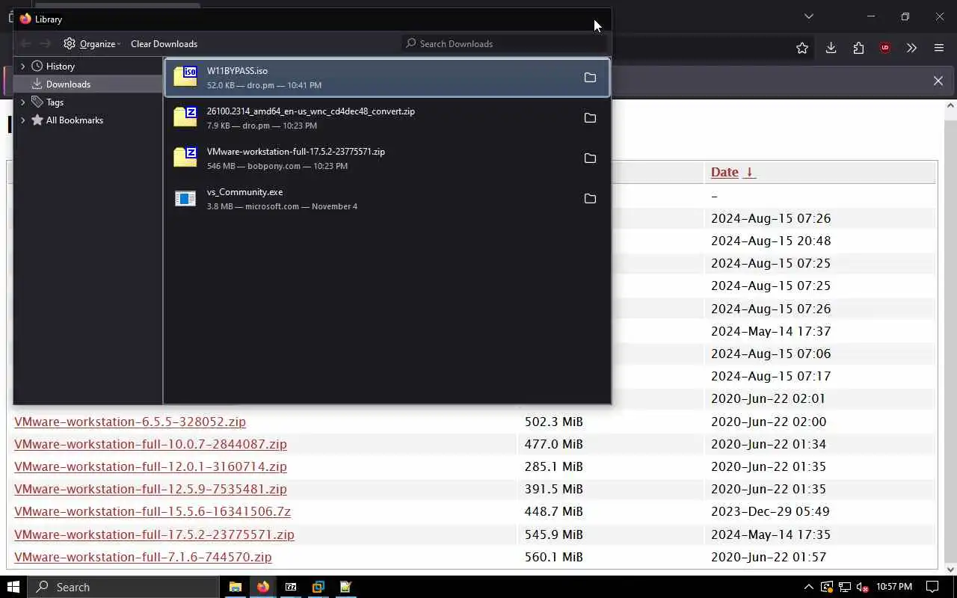Show hidden system tray icons
Viewport: 957px width, 598px height.
808,587
